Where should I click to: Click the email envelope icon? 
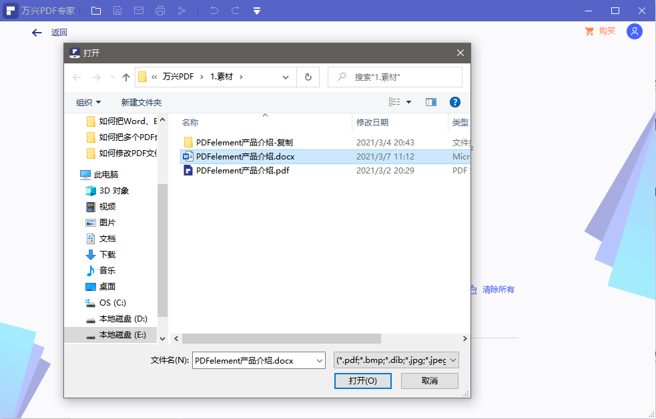(139, 11)
